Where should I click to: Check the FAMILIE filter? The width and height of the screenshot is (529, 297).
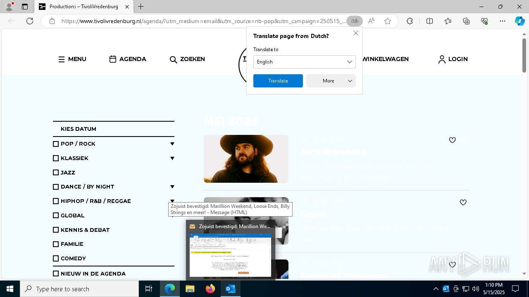tap(56, 244)
